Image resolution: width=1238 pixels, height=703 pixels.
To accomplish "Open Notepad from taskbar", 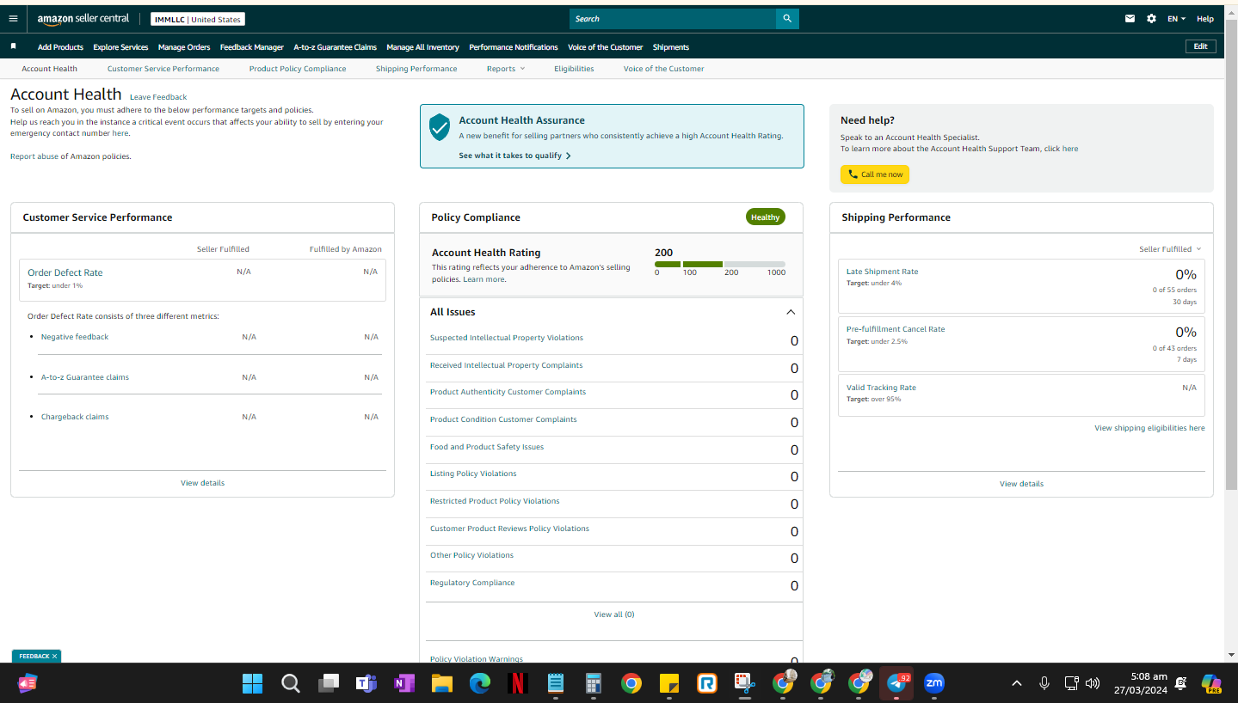I will pyautogui.click(x=556, y=683).
